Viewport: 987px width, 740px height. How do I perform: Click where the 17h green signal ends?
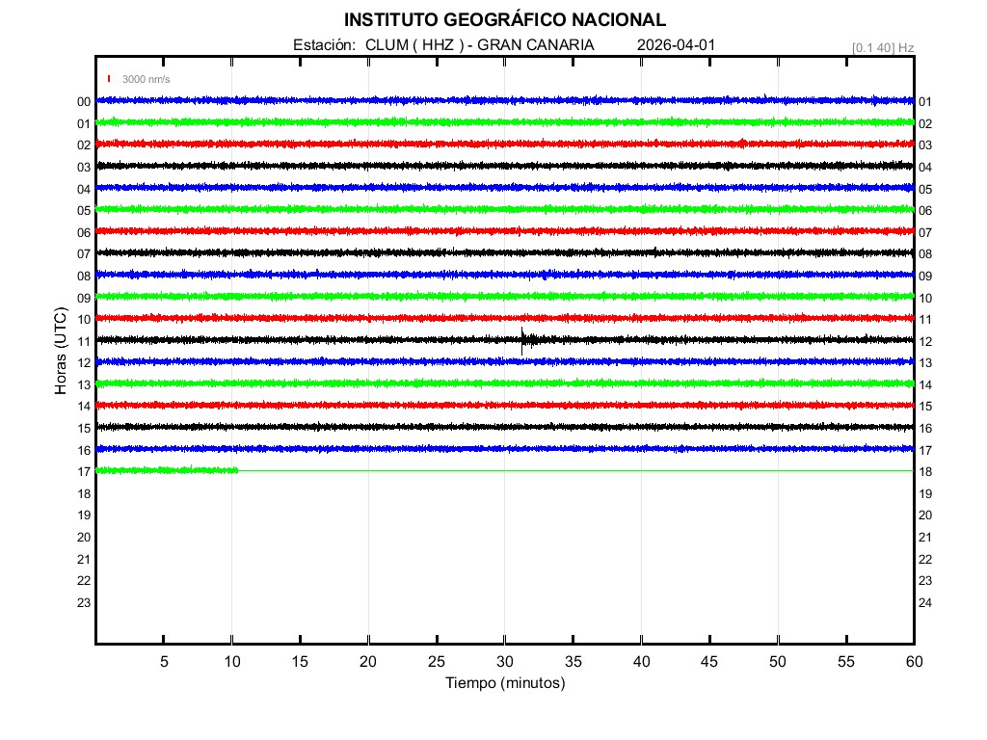(237, 470)
